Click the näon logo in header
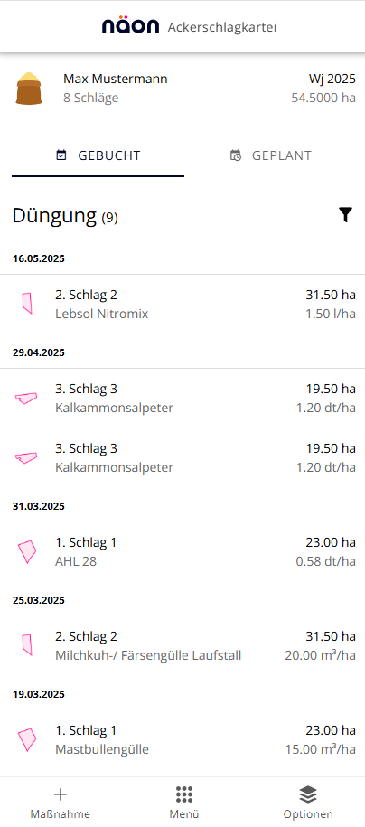The image size is (365, 827). pyautogui.click(x=130, y=26)
